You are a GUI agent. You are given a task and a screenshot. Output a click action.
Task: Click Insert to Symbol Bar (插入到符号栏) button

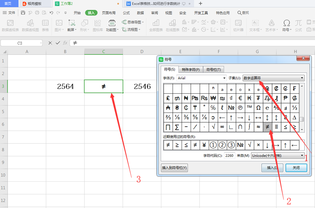click(174, 168)
